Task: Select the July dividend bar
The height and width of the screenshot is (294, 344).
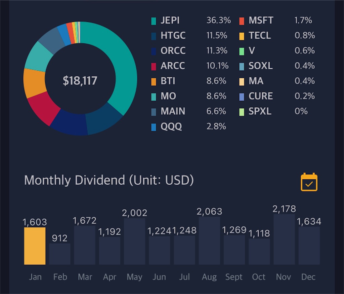Action: click(x=184, y=250)
